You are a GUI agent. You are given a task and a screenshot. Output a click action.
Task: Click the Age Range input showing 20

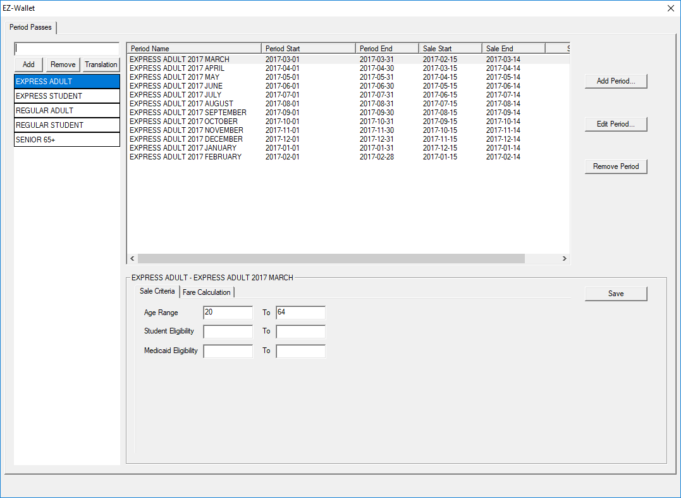tap(228, 312)
